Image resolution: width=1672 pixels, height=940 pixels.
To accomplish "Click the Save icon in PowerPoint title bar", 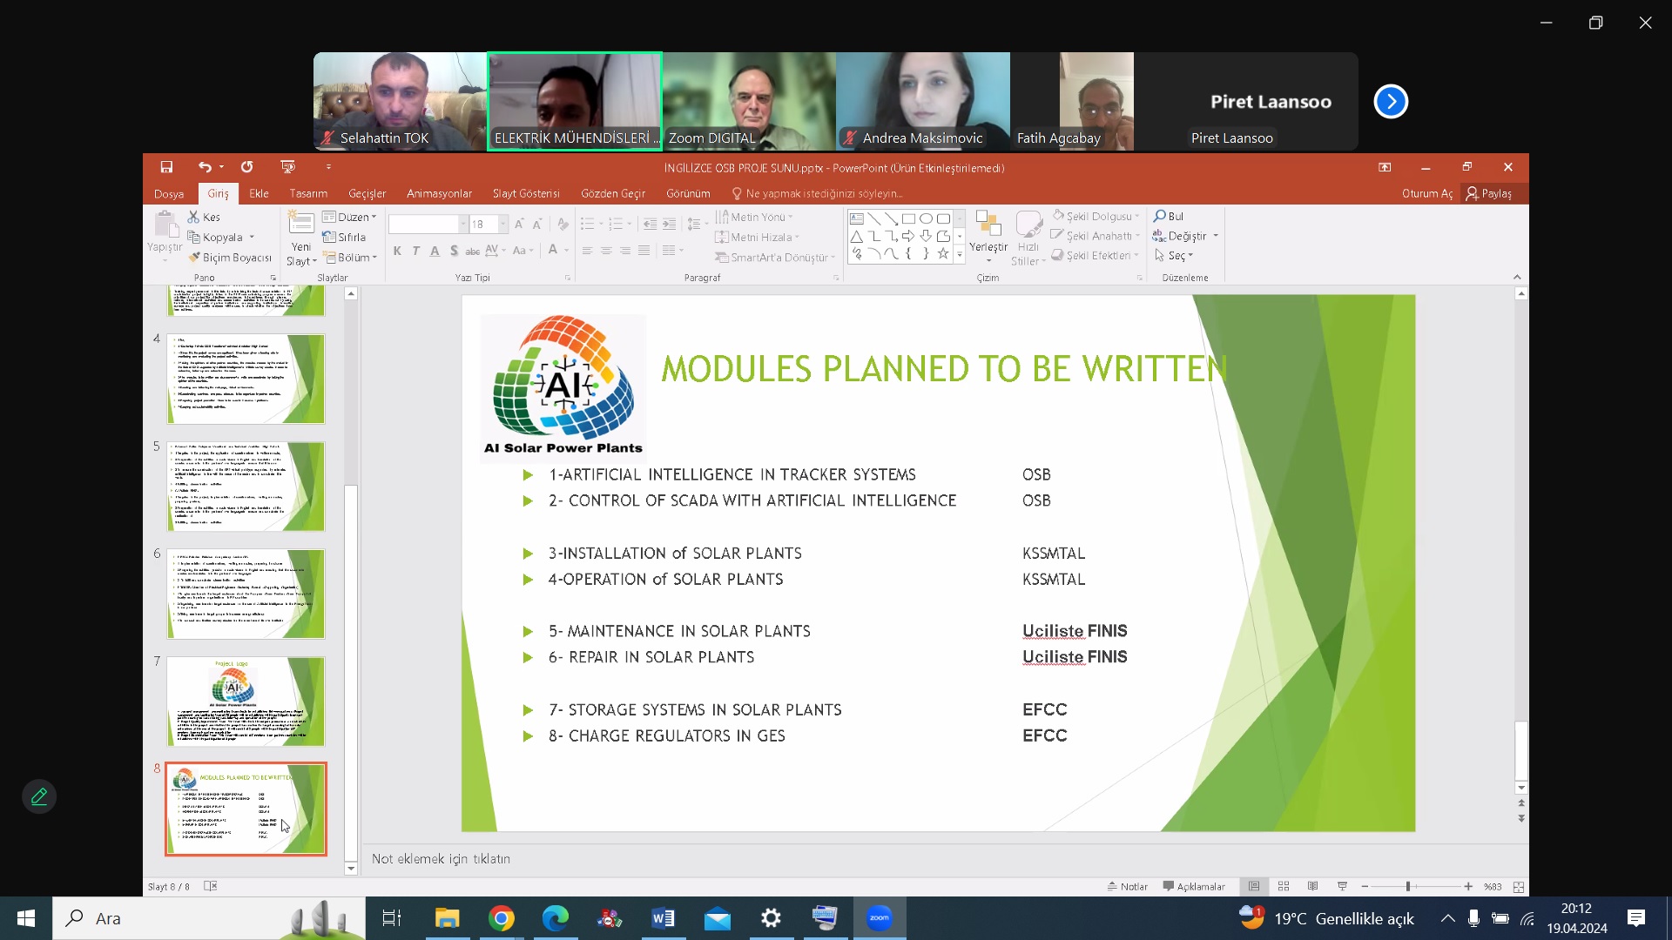I will 166,167.
